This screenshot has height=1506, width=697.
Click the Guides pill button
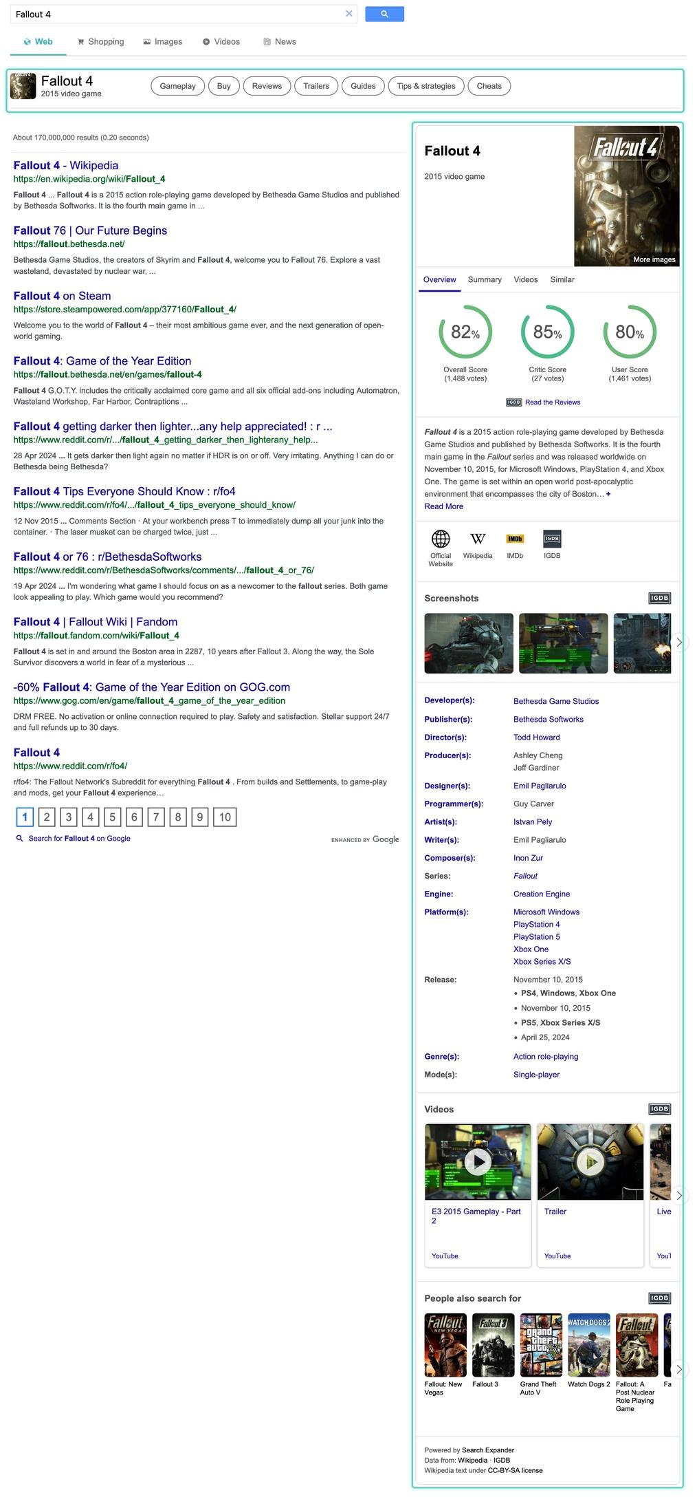[363, 86]
